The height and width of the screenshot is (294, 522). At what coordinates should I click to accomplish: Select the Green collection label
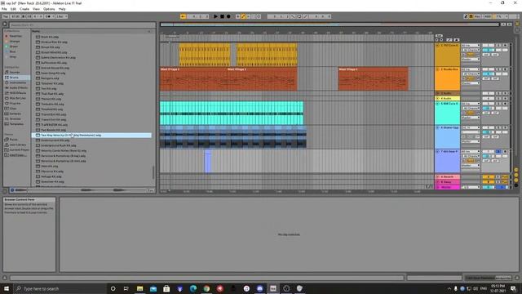(13, 47)
